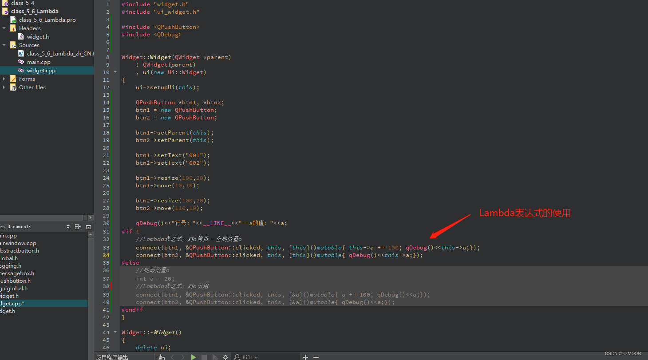Viewport: 648px width, 360px height.
Task: Click the Forms folder icon
Action: (13, 79)
